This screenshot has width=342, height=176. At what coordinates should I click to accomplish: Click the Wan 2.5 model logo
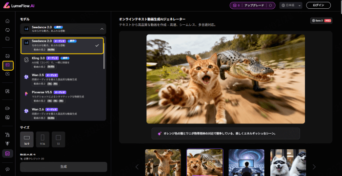click(x=26, y=77)
